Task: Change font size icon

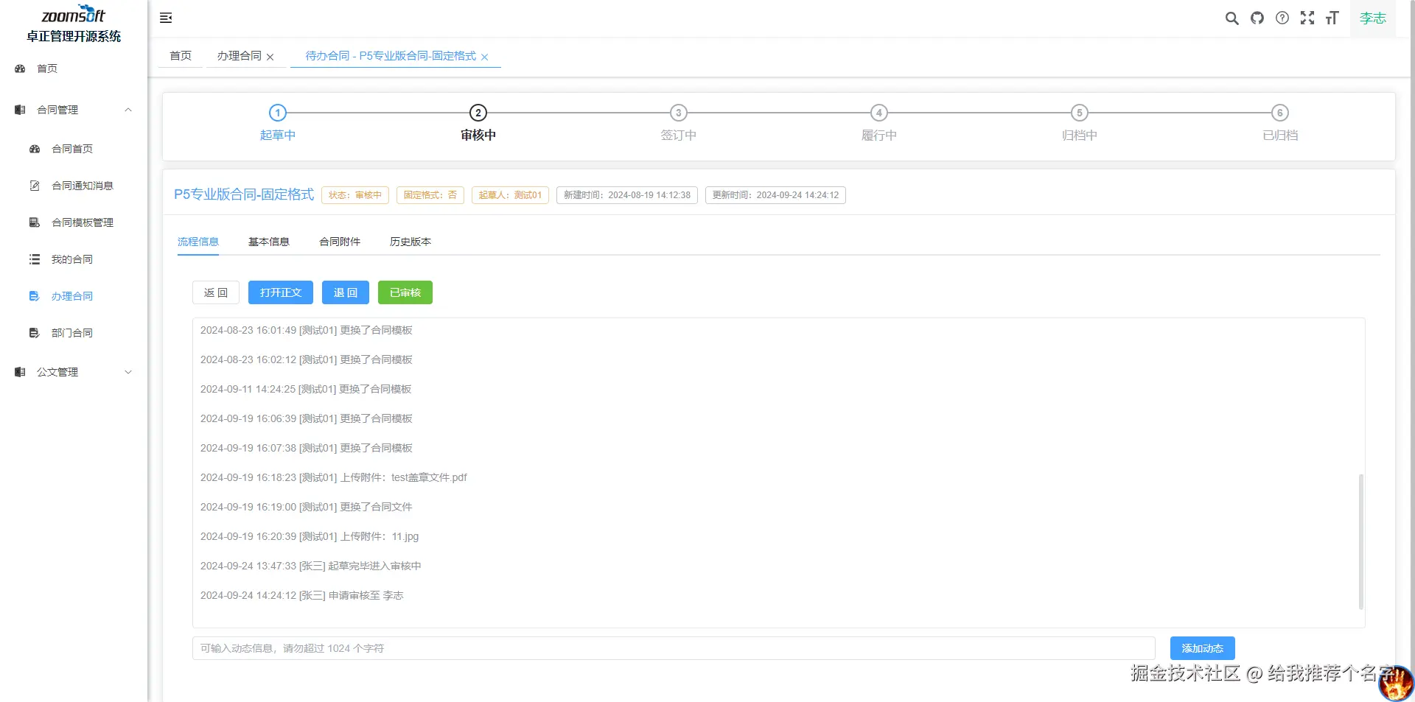Action: [1332, 18]
